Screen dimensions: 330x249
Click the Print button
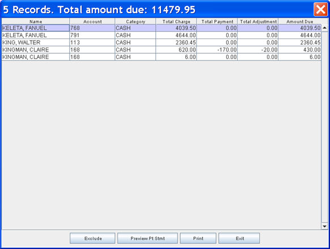[198, 238]
